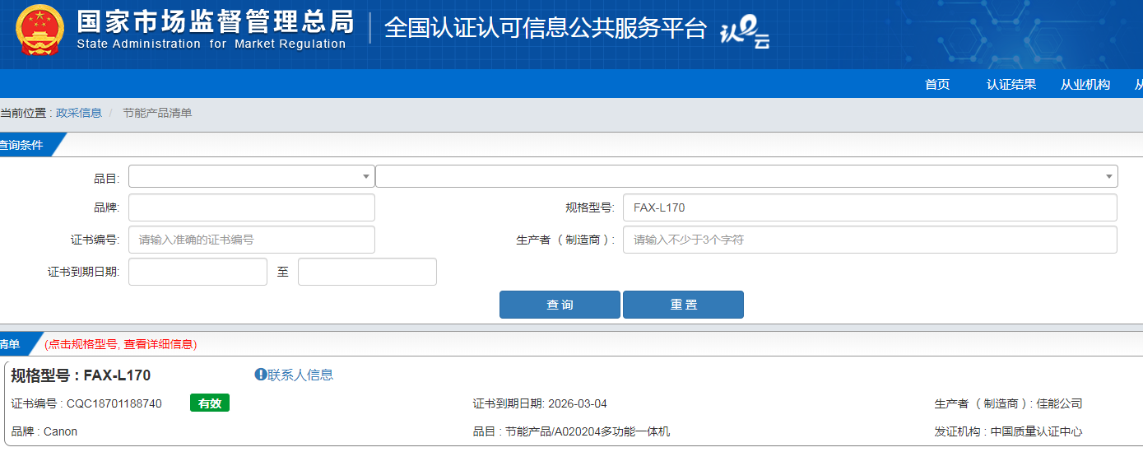Click the info icon beside 联系人信息
The width and height of the screenshot is (1143, 452).
261,375
